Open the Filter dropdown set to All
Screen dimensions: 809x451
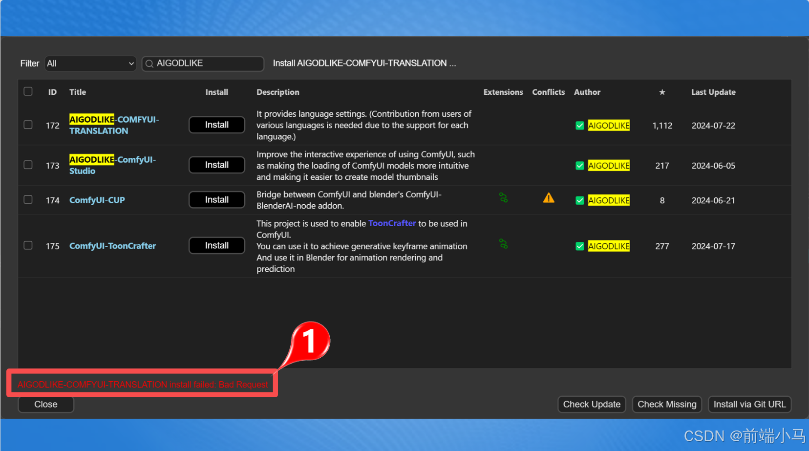coord(90,64)
